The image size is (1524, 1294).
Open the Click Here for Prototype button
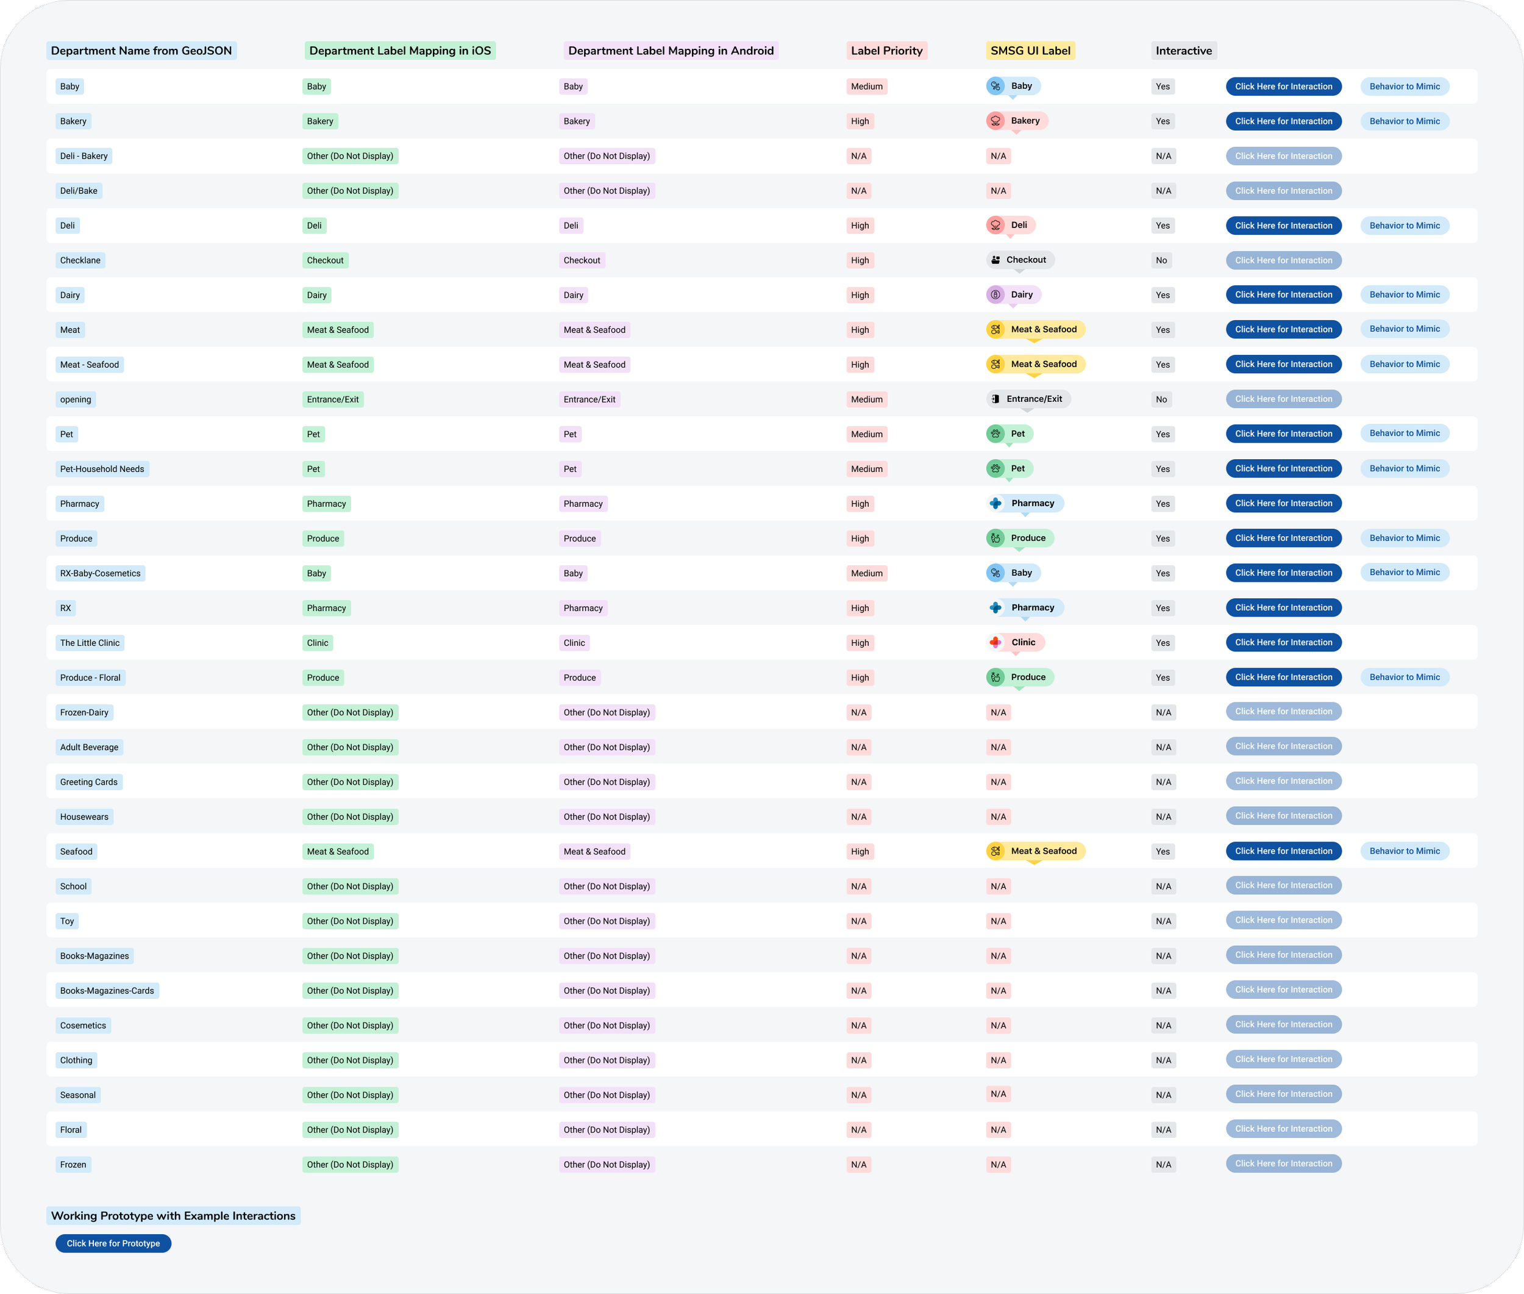pyautogui.click(x=113, y=1243)
